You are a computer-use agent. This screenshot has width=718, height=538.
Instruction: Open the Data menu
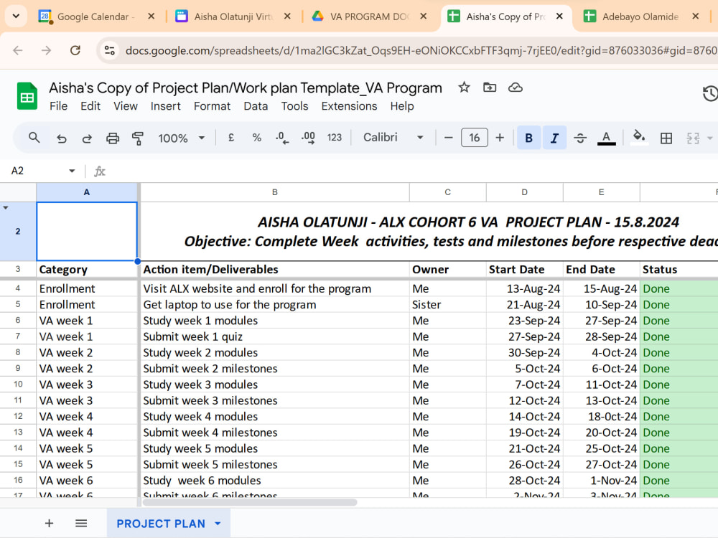click(x=256, y=106)
